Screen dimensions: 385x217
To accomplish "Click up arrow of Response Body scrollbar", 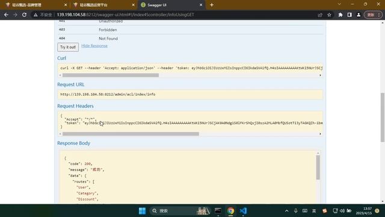I will 318,153.
